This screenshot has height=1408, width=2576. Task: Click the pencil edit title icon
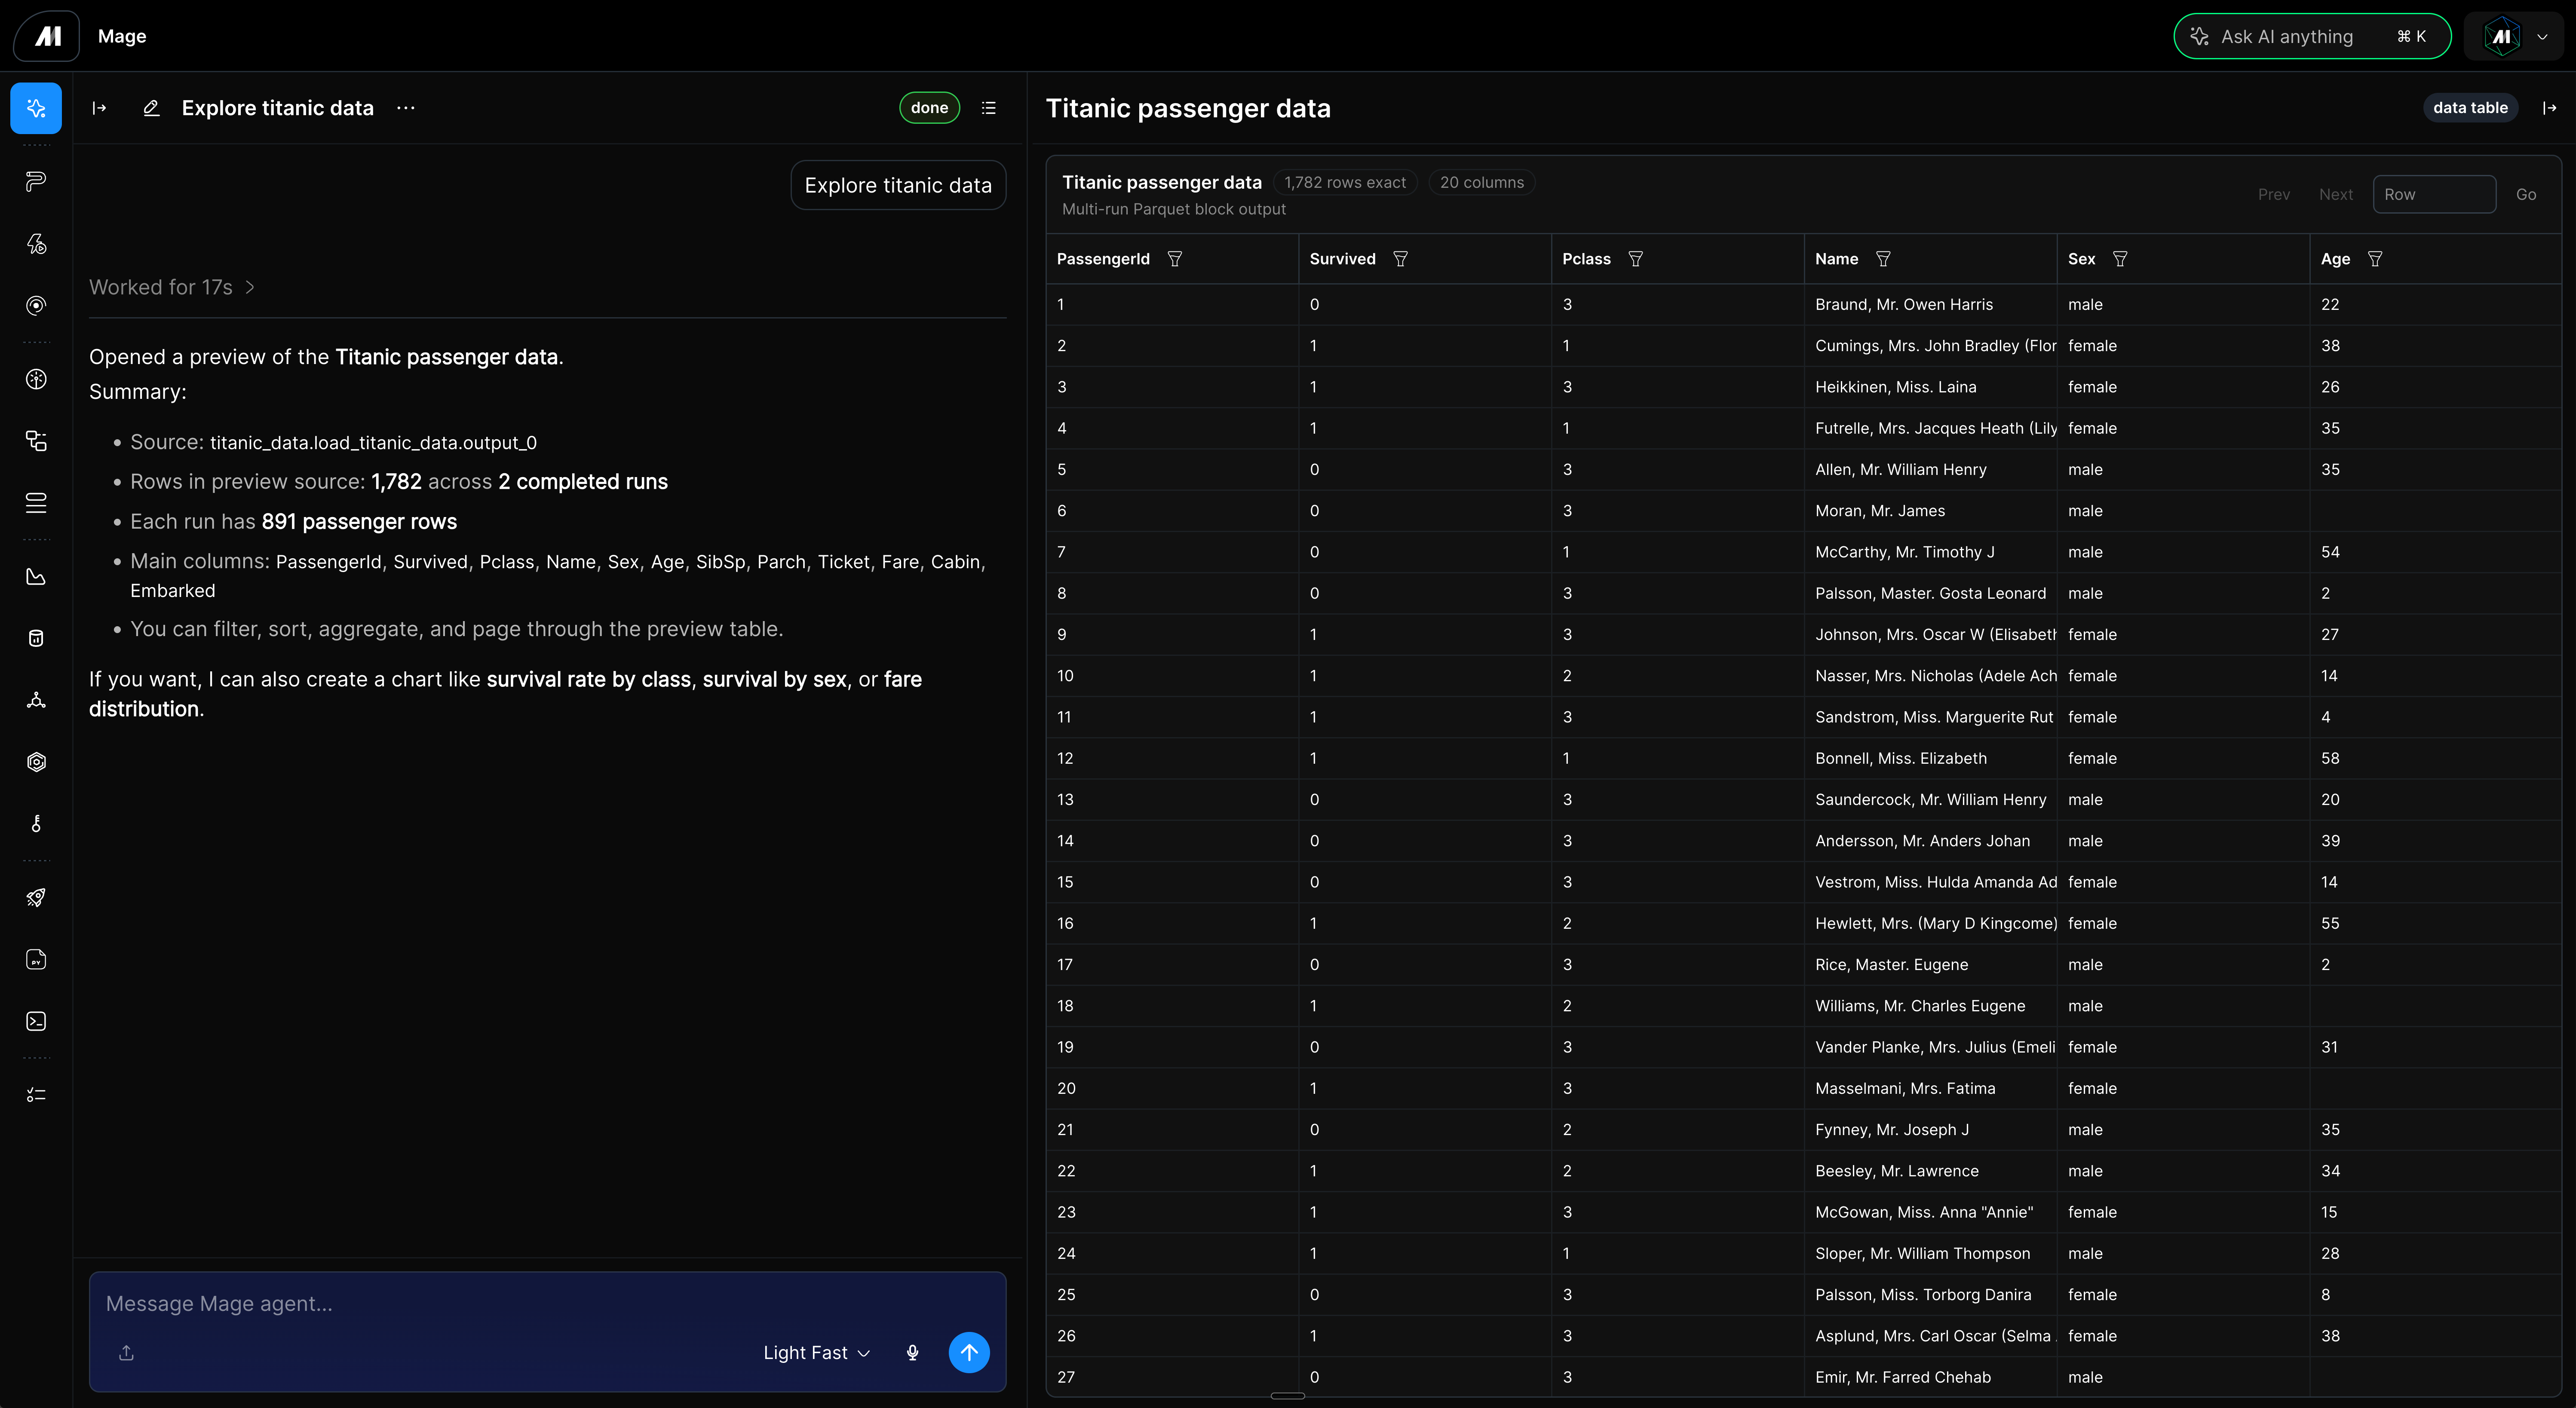151,108
